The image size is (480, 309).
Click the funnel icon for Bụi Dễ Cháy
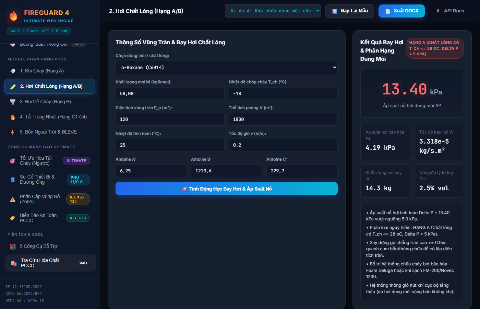pyautogui.click(x=13, y=102)
